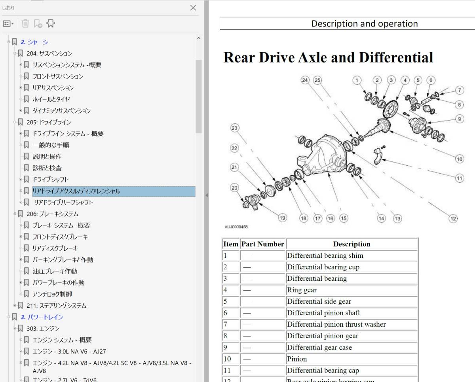Screen dimensions: 475x382
Task: Click the panel divider collapse arrow
Action: point(207,195)
